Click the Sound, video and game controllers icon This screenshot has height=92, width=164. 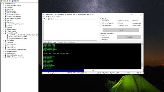click(6, 50)
